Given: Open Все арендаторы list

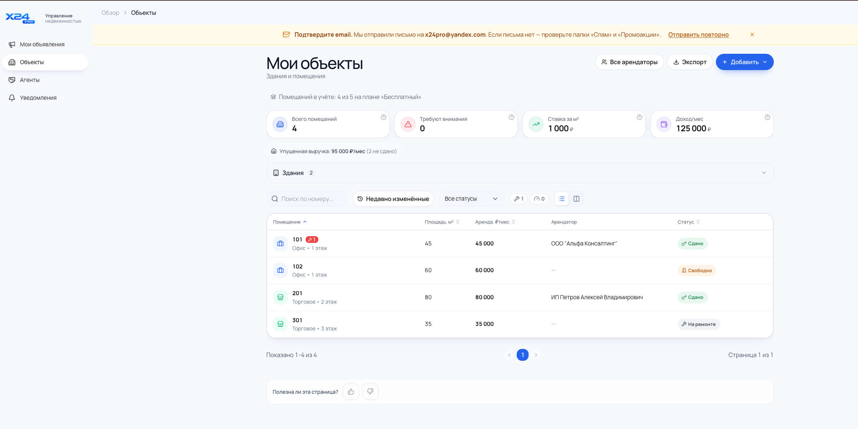Looking at the screenshot, I should [x=629, y=62].
